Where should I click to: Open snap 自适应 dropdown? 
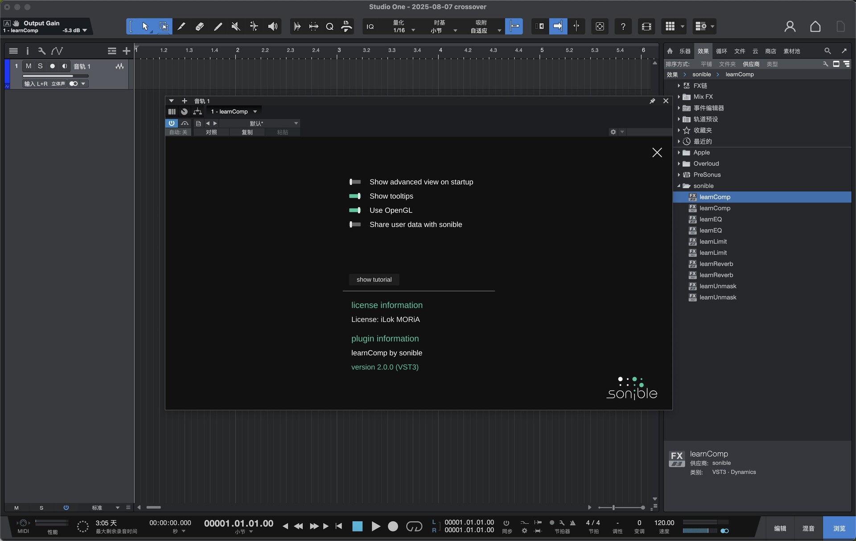pyautogui.click(x=485, y=30)
